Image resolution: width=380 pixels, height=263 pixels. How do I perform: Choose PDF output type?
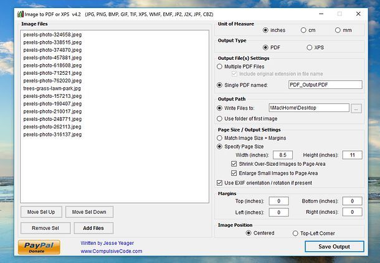coord(265,47)
